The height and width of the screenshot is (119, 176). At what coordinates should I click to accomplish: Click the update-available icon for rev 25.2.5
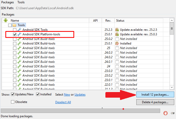pos(117,30)
